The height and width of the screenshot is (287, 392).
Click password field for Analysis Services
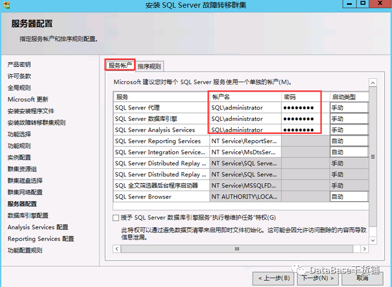click(305, 130)
